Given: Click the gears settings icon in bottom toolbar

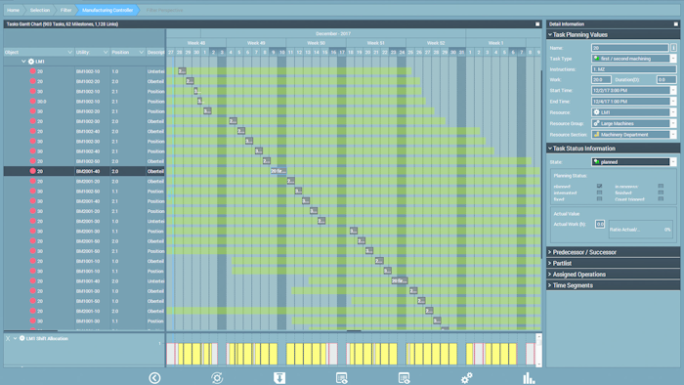Looking at the screenshot, I should (466, 378).
